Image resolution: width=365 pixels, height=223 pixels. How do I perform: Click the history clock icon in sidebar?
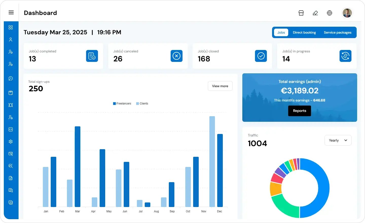[x=11, y=78]
